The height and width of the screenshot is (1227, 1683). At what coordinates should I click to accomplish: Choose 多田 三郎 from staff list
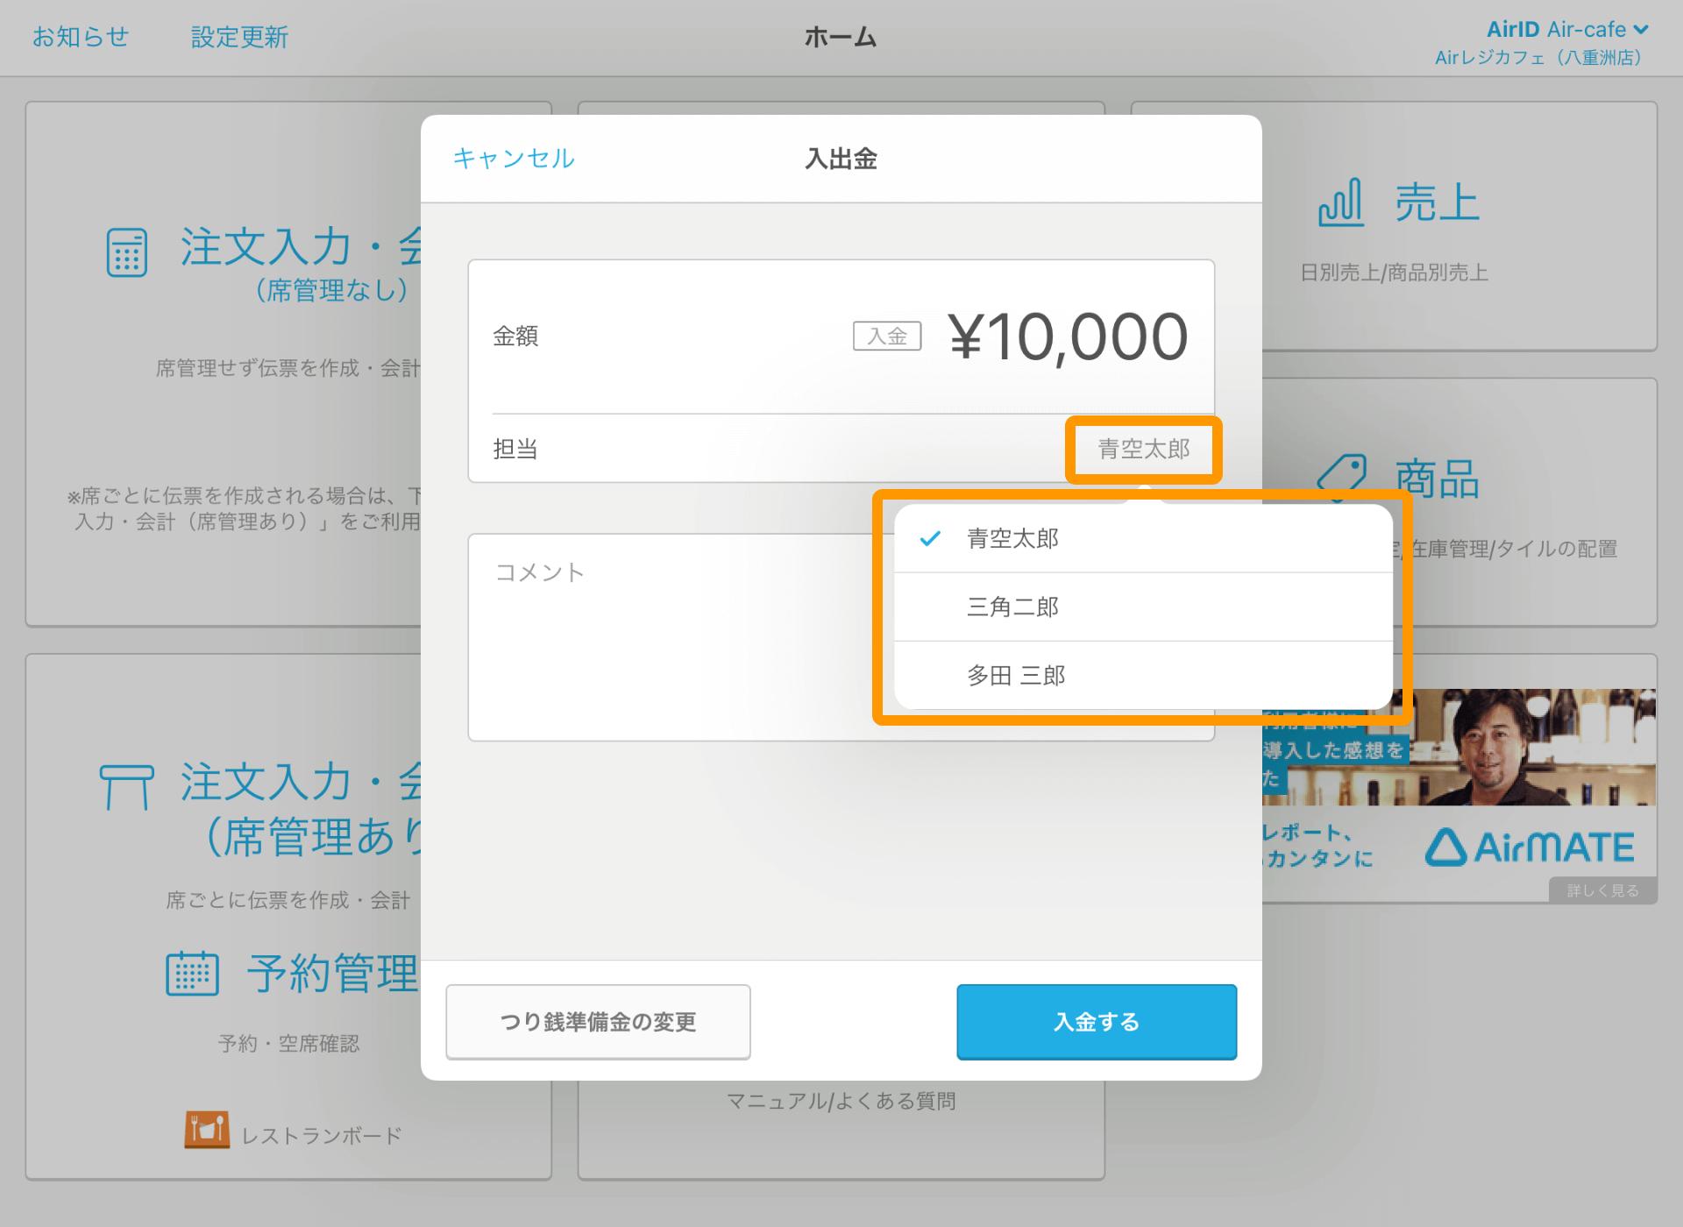click(1016, 675)
